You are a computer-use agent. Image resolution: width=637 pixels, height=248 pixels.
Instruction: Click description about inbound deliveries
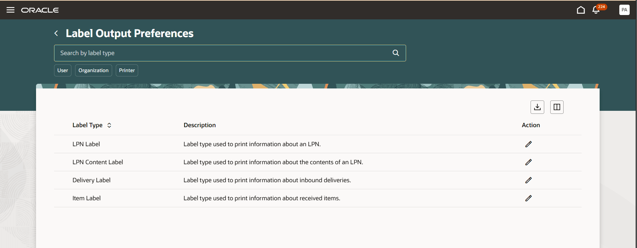pyautogui.click(x=267, y=180)
